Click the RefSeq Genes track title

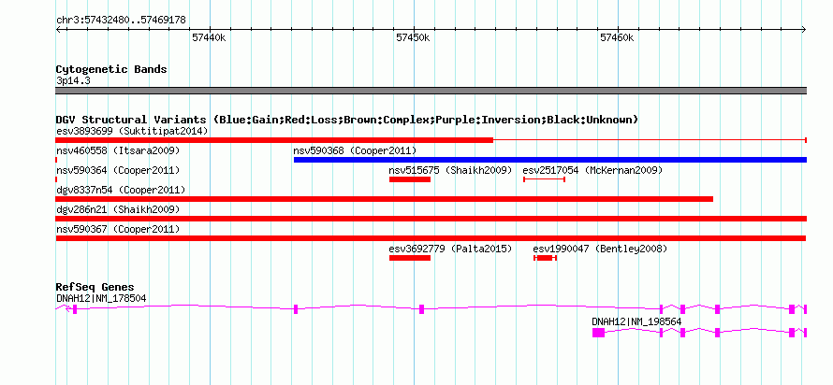[95, 288]
